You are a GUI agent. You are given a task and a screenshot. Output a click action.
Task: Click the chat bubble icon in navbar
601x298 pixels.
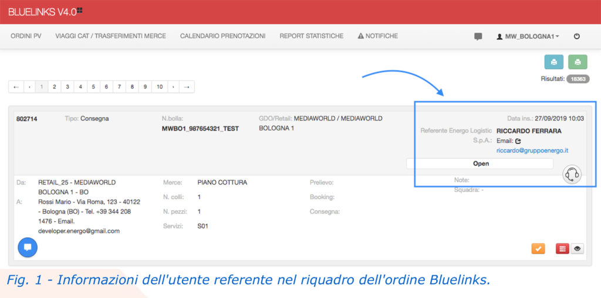point(478,36)
